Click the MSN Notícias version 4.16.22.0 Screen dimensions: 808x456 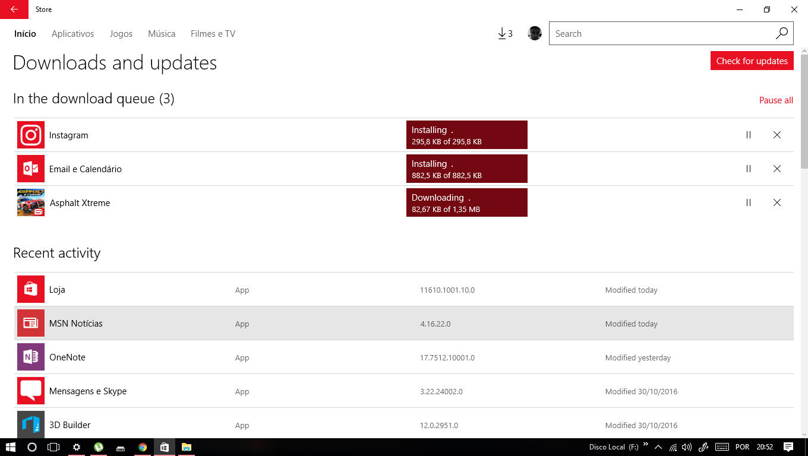point(435,324)
